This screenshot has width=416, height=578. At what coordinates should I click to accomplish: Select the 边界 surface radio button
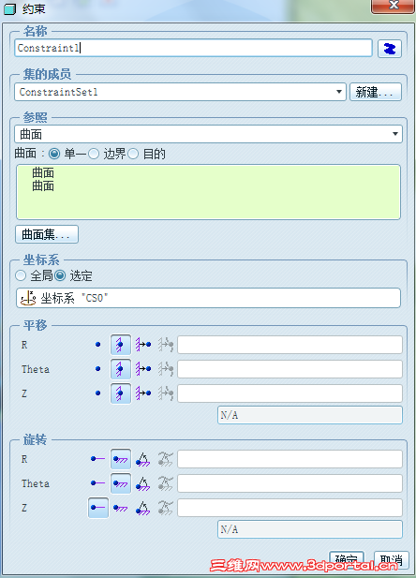point(94,154)
